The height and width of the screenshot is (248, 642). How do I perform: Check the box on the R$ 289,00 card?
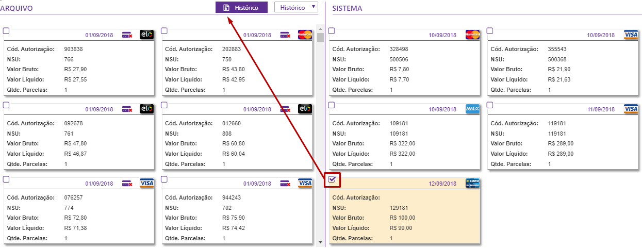490,105
